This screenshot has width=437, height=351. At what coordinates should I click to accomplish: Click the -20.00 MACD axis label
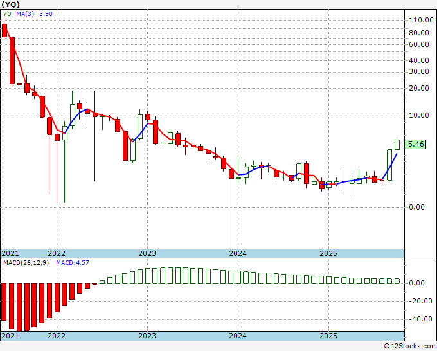pos(420,301)
